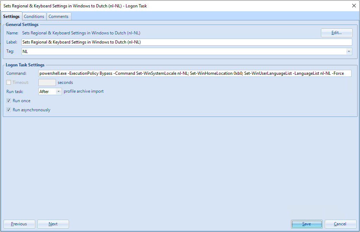Click the 'seconds' label
Screen dimensions: 360x232
point(65,82)
